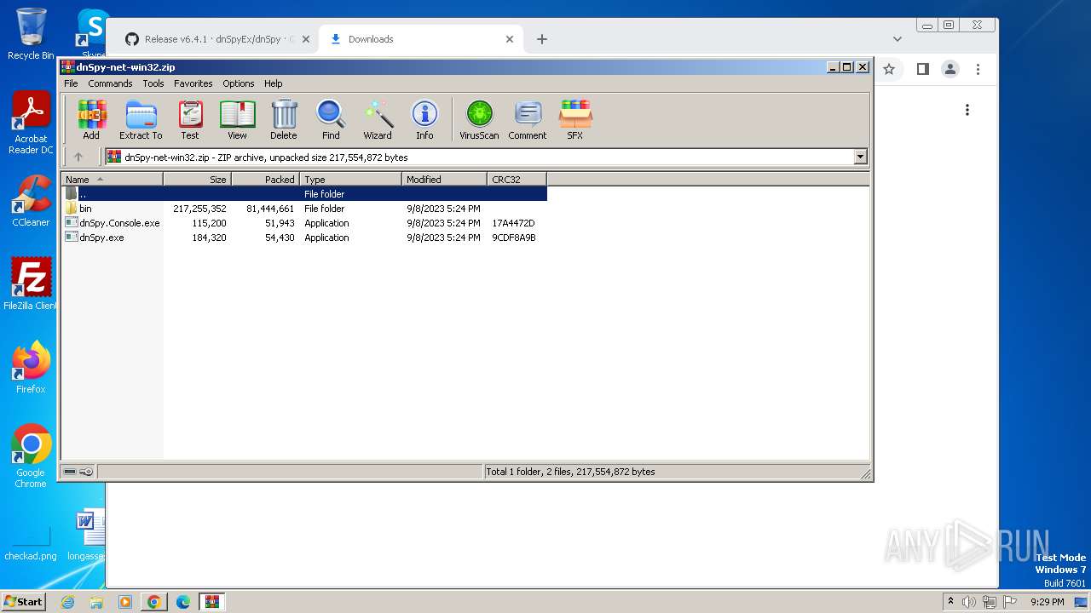This screenshot has width=1091, height=613.
Task: Open the Find magnifier tool
Action: pos(331,119)
